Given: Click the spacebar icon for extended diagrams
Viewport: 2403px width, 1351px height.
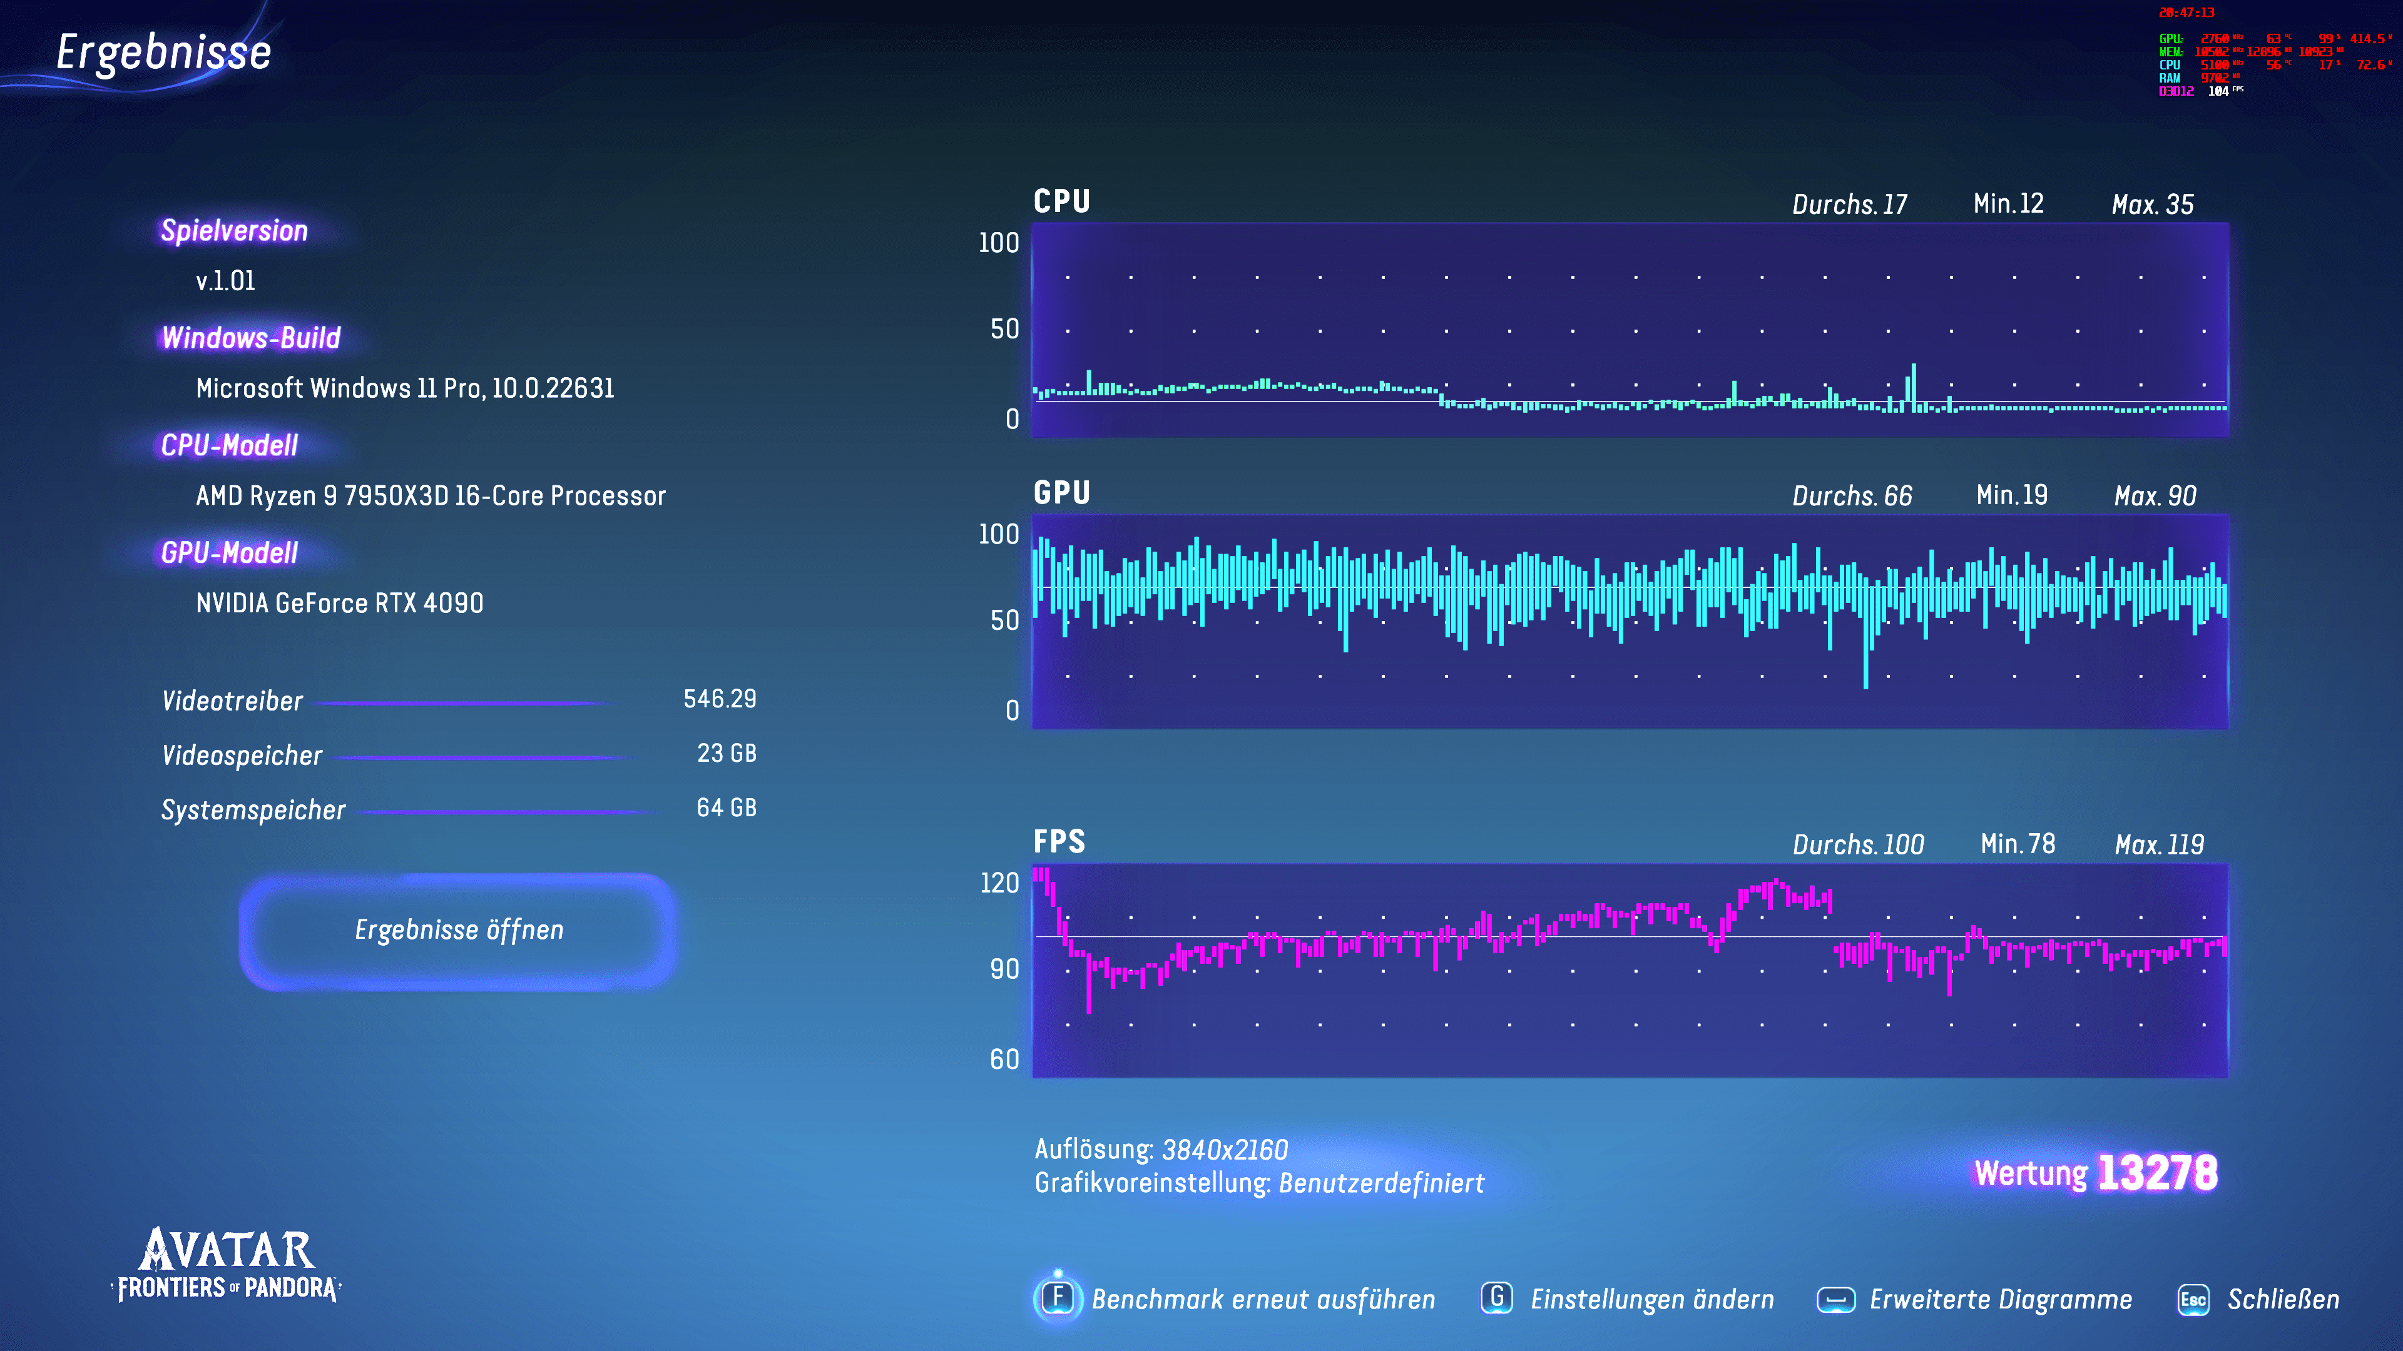Looking at the screenshot, I should (x=1835, y=1299).
